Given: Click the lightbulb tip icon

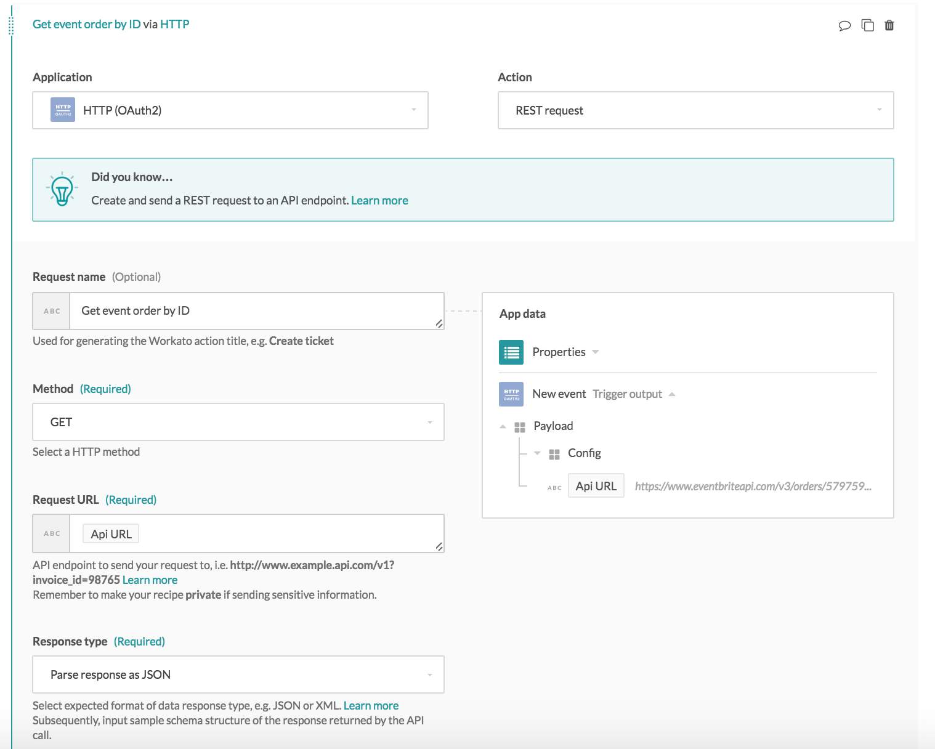Looking at the screenshot, I should [x=62, y=190].
